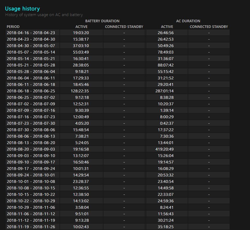Viewport: 250px width, 230px height.
Task: Click AC active value 13:44:01
Action: click(166, 143)
